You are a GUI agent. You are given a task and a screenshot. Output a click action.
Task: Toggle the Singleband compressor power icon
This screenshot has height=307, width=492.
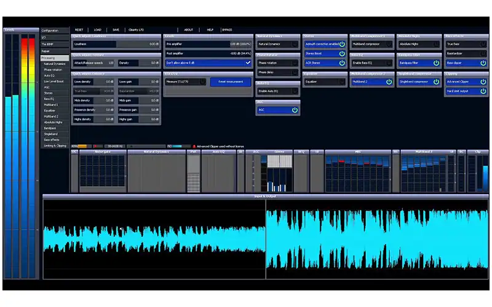click(x=436, y=82)
